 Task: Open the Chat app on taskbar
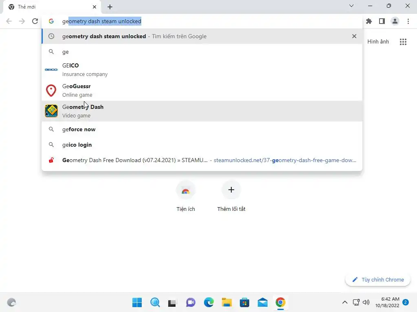pyautogui.click(x=191, y=302)
